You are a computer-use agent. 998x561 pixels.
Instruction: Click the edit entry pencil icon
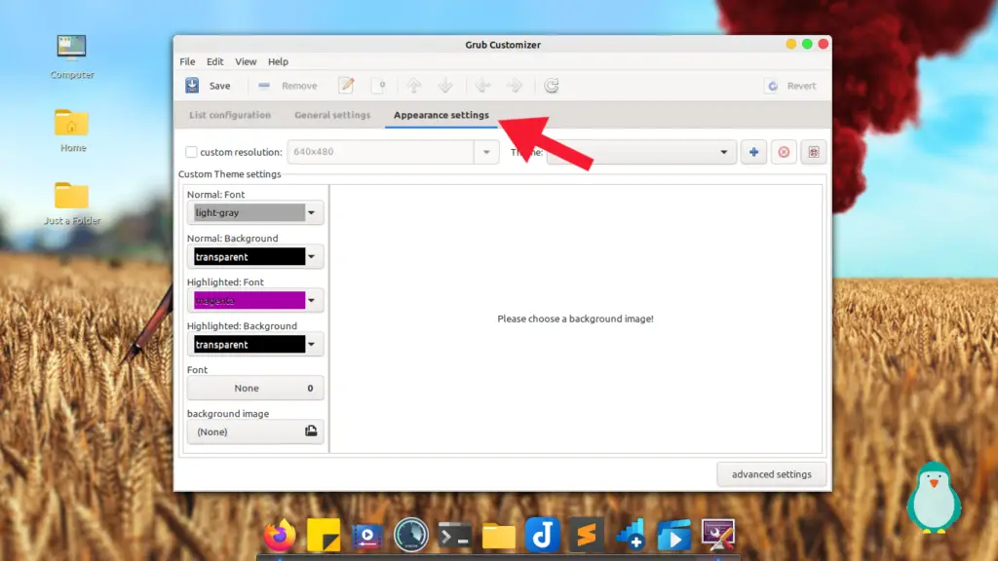click(x=346, y=86)
